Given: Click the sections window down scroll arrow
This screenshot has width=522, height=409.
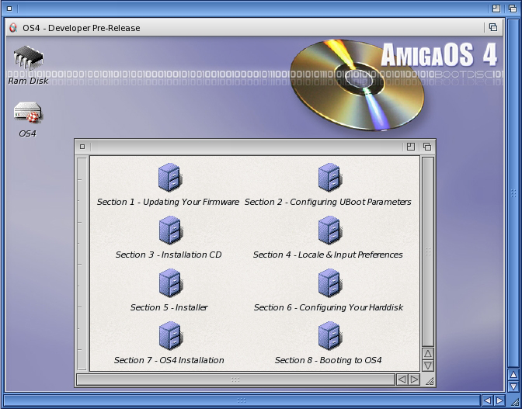Looking at the screenshot, I should (x=427, y=366).
